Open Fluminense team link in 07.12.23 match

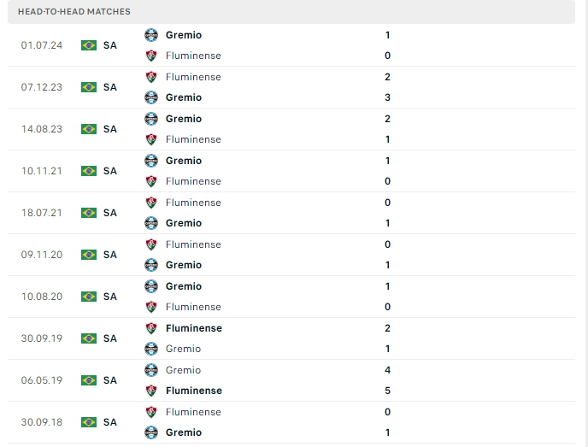tap(193, 77)
